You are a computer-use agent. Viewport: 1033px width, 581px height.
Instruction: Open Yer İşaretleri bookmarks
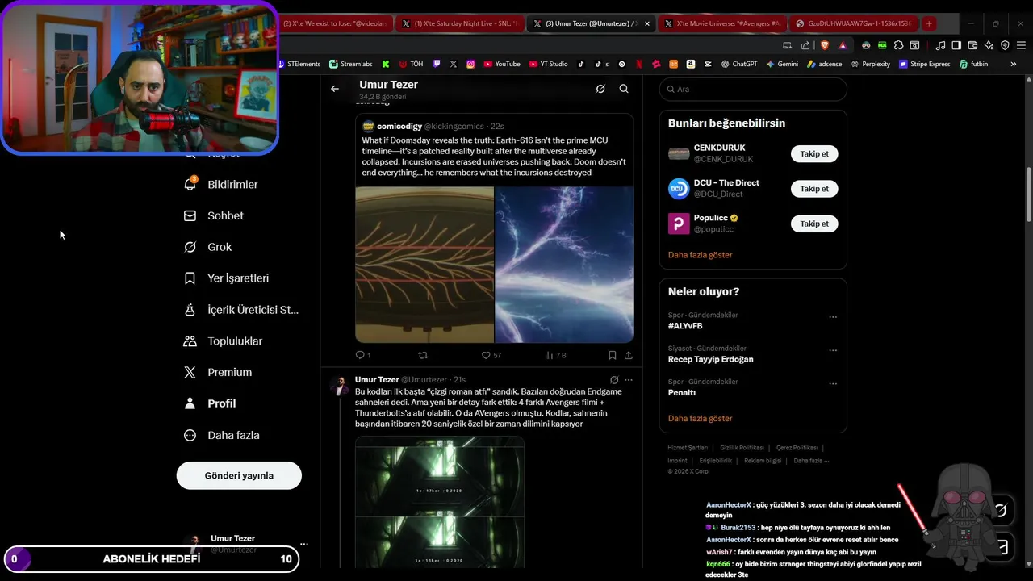[227, 278]
